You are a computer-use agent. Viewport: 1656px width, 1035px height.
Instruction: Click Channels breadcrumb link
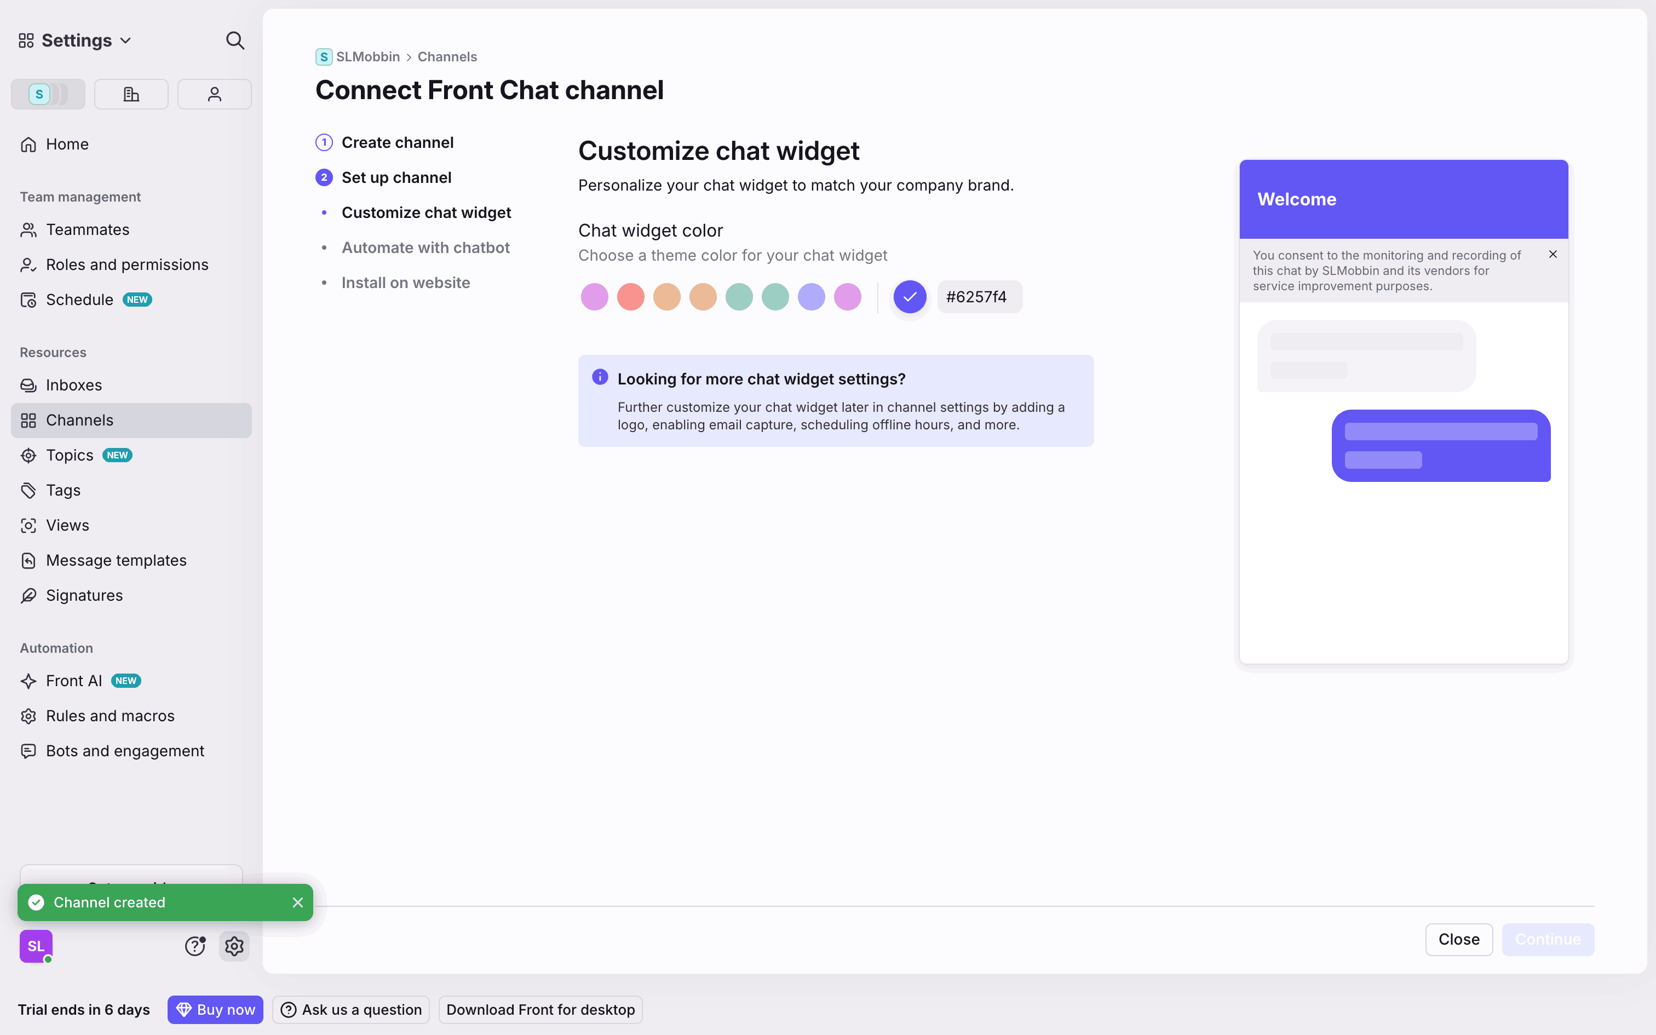(447, 57)
